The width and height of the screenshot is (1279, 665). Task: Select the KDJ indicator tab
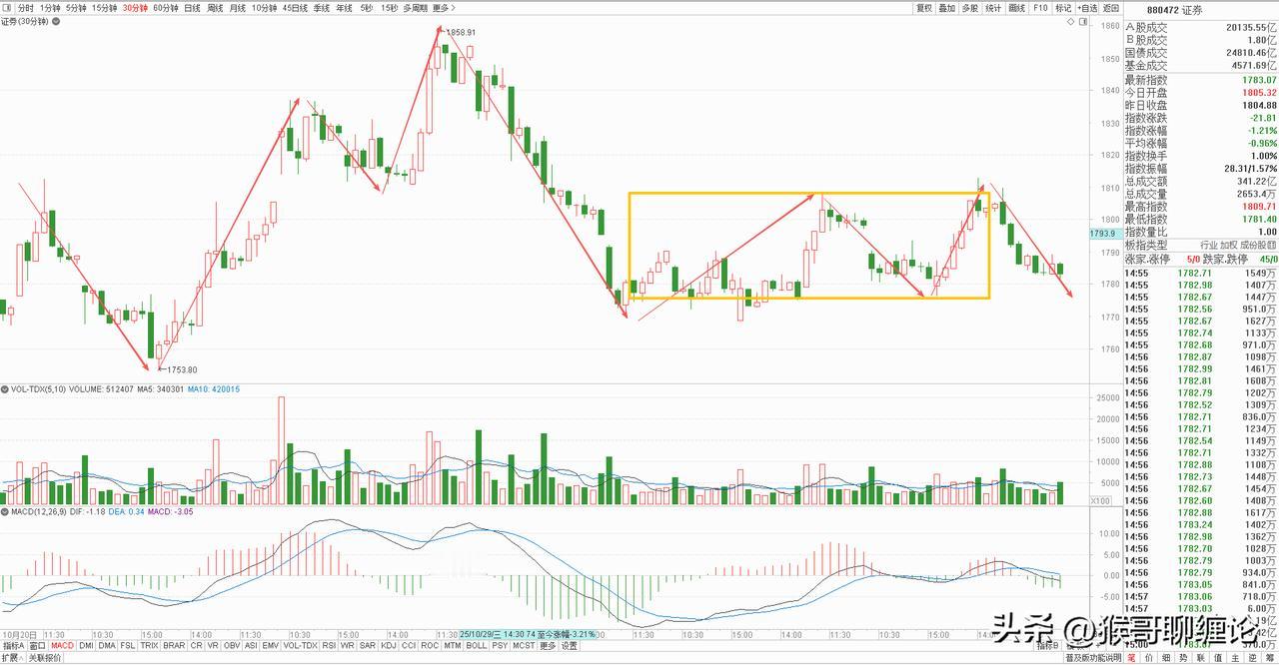[389, 646]
